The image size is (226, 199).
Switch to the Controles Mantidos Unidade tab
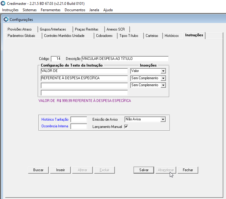68,36
